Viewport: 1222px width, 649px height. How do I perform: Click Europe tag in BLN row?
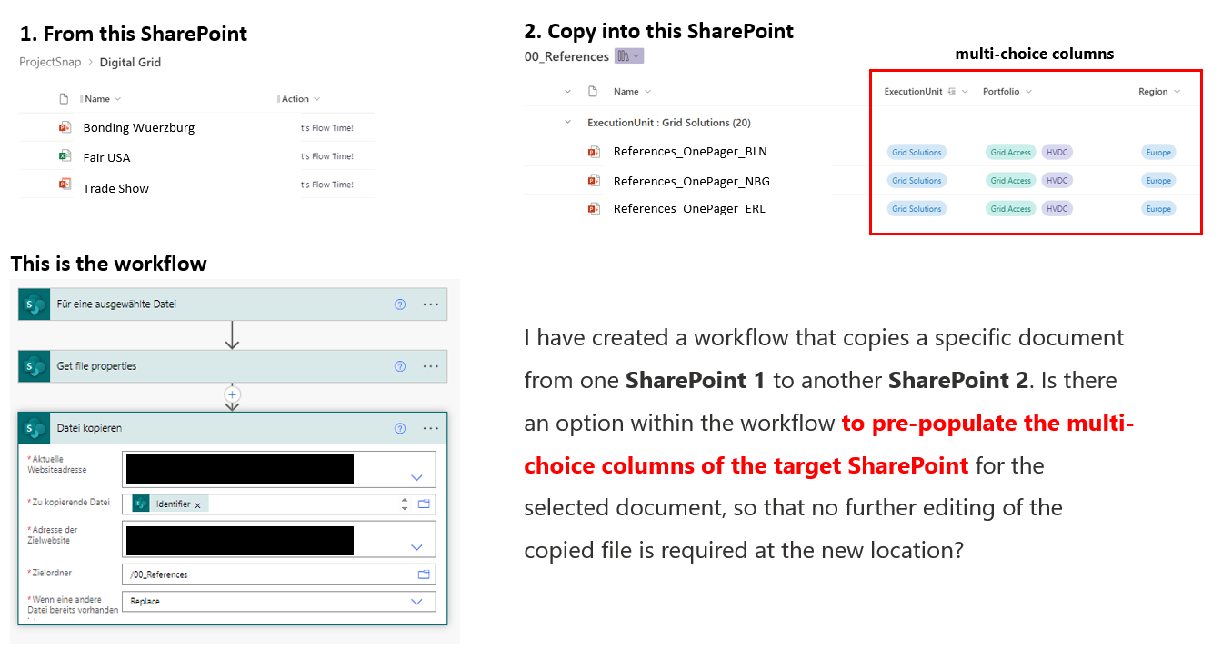(x=1158, y=153)
